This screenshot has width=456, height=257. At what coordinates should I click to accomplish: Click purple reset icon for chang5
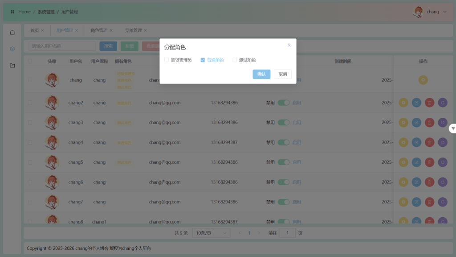[x=443, y=162]
